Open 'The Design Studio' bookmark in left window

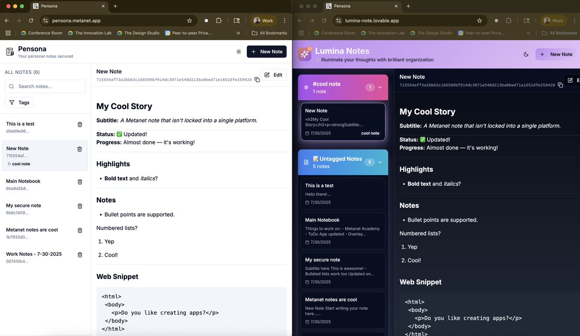tap(138, 33)
